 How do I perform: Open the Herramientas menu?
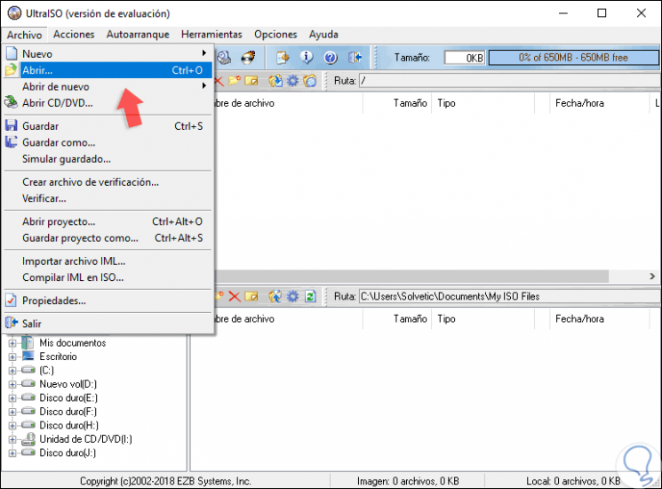[x=211, y=35]
